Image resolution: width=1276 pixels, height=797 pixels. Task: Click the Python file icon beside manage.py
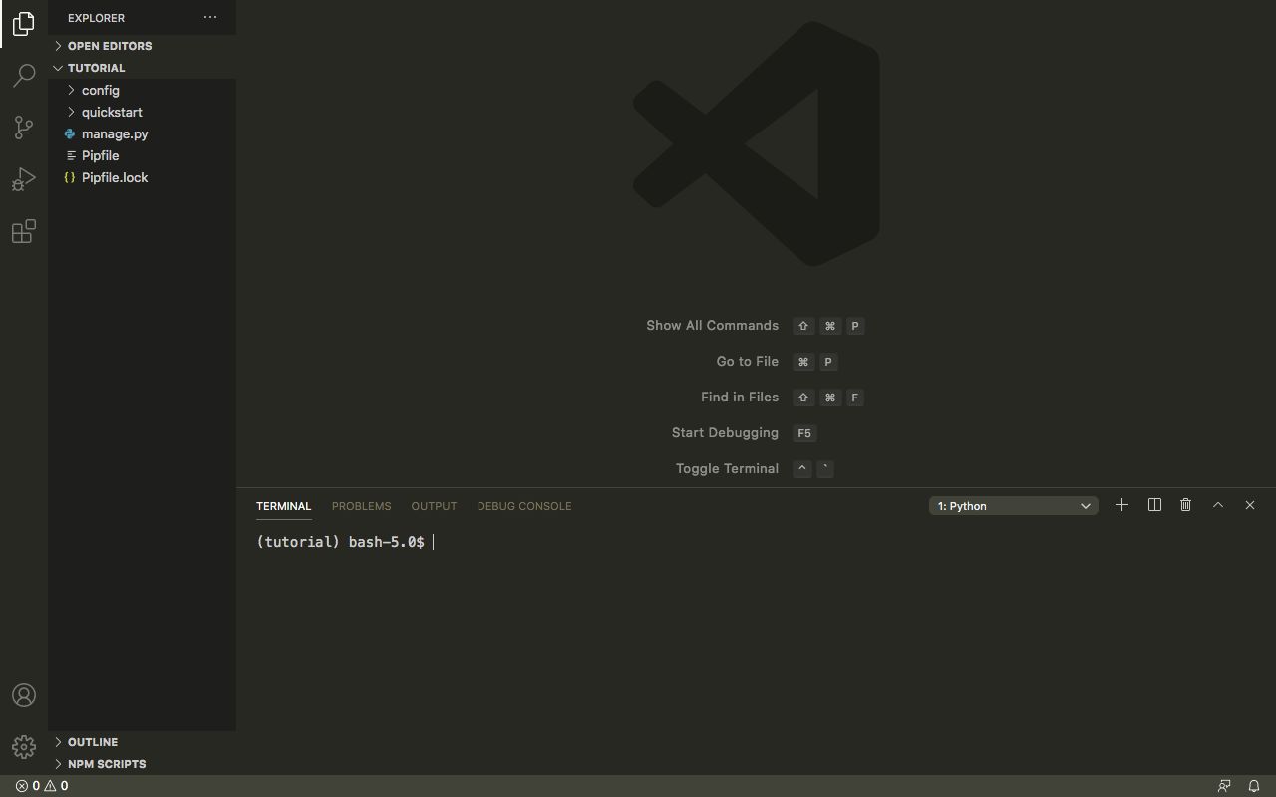70,133
